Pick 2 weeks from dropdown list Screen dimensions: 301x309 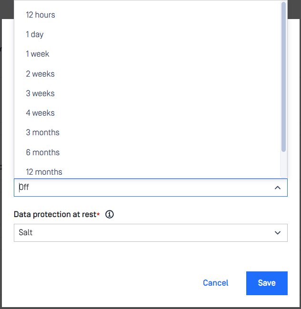pyautogui.click(x=147, y=74)
